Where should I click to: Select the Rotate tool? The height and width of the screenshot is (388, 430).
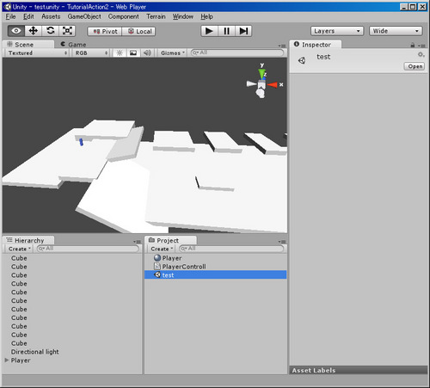pyautogui.click(x=51, y=31)
